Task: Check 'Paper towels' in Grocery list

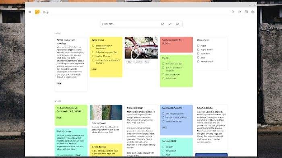Action: 198,49
